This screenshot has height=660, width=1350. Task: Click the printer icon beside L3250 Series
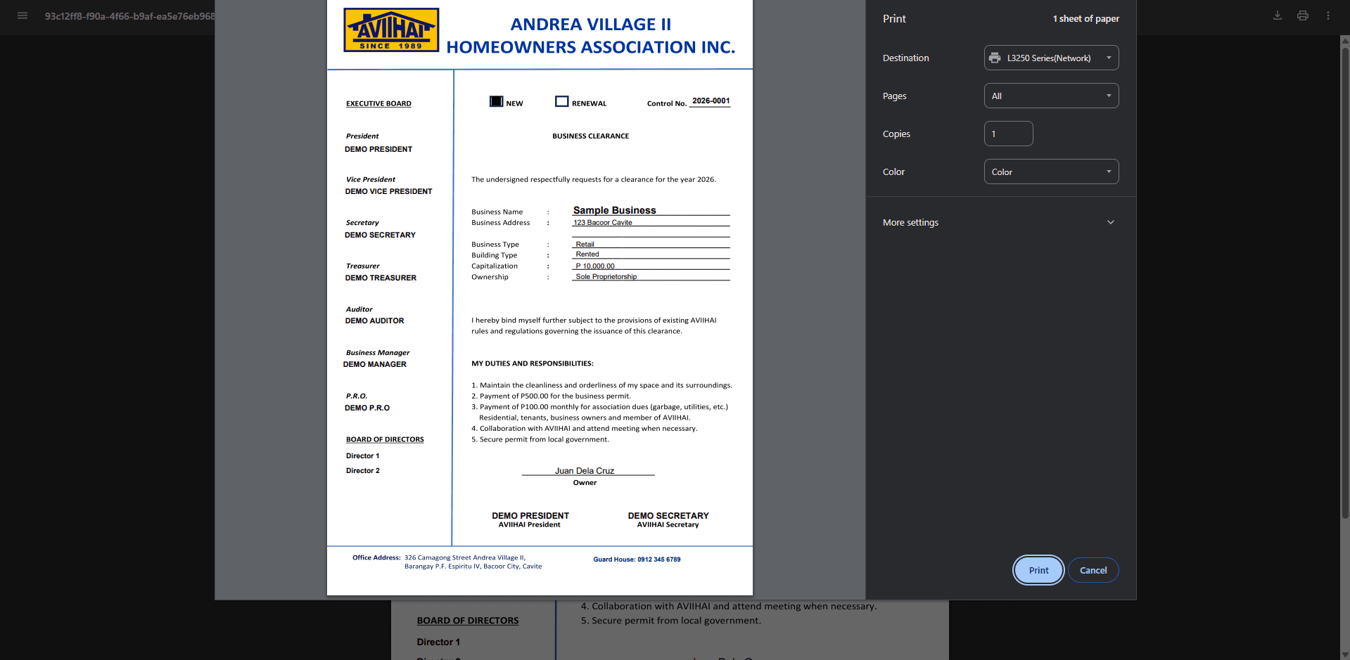[x=996, y=58]
